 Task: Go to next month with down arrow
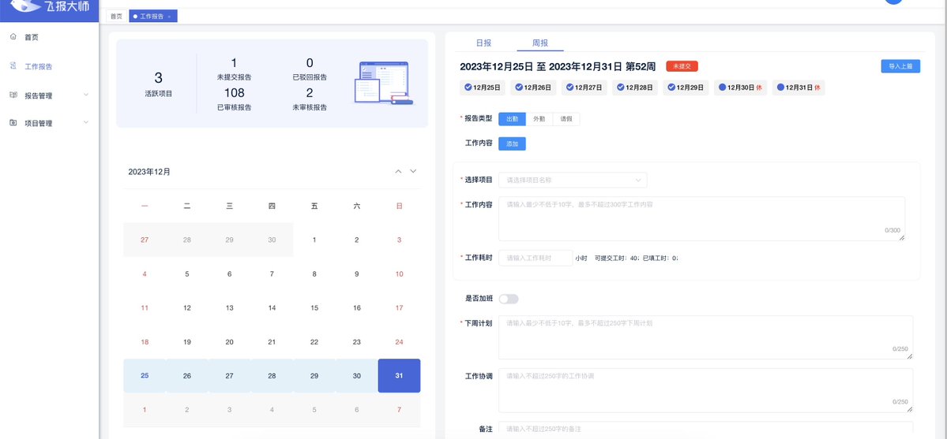413,171
